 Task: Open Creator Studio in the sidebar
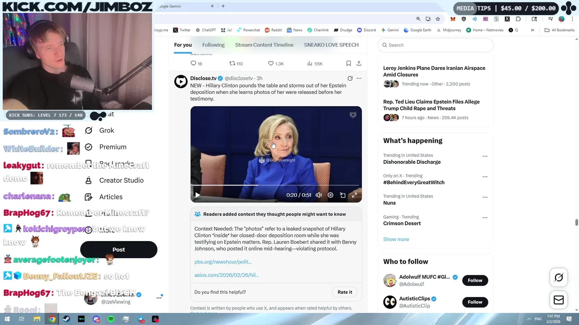[x=114, y=180]
